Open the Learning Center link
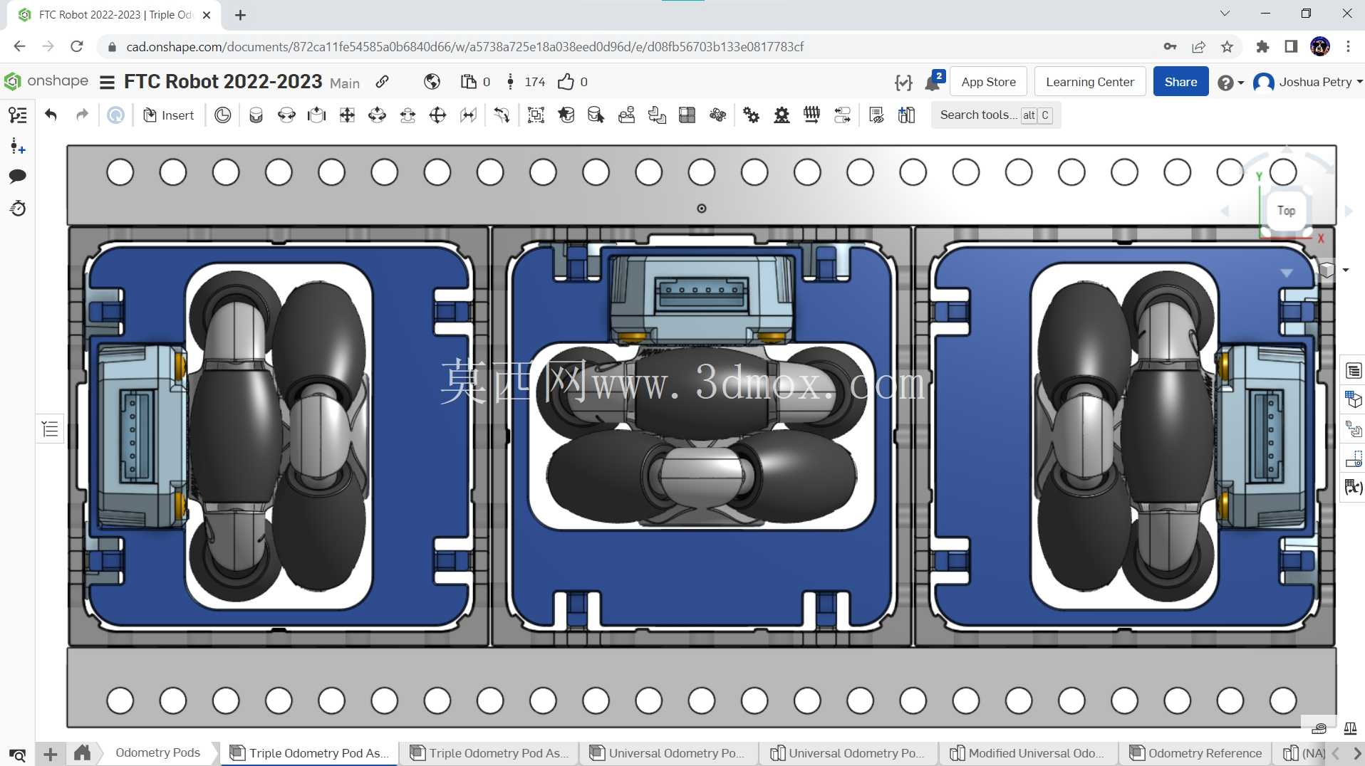The height and width of the screenshot is (766, 1365). (1089, 82)
